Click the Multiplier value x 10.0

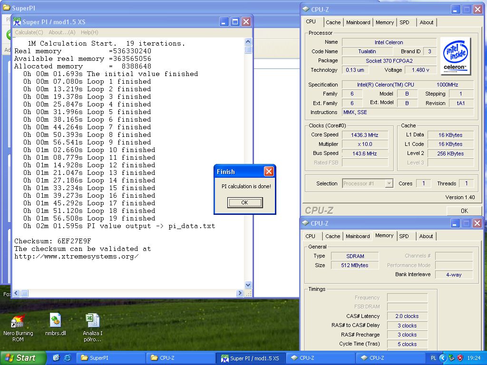tap(365, 144)
